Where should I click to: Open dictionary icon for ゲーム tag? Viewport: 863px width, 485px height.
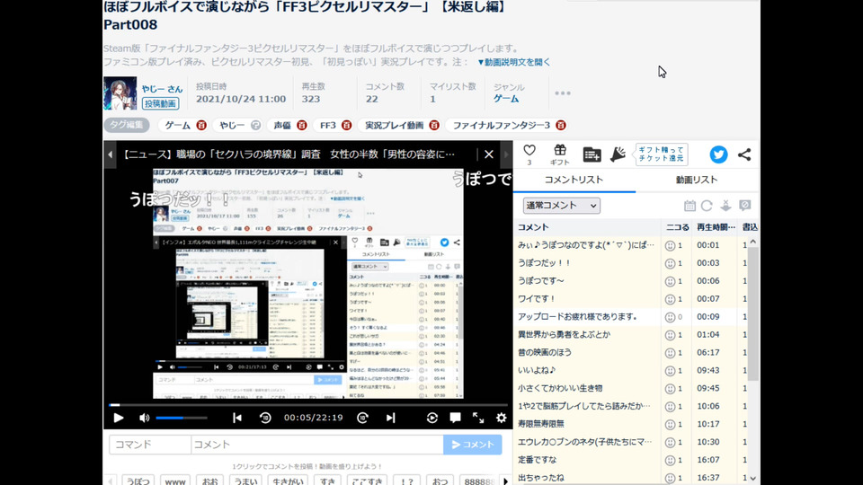click(x=201, y=126)
